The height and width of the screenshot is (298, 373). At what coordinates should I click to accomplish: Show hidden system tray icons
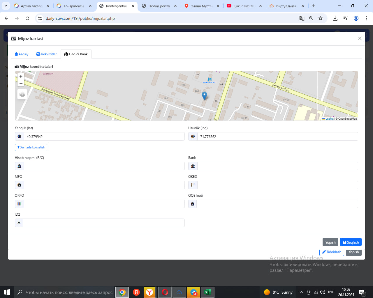301,292
